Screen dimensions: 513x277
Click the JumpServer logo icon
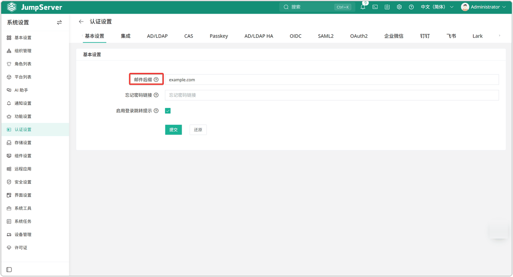tap(12, 7)
